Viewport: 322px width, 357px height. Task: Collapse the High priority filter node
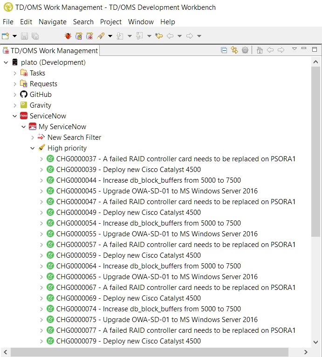33,148
